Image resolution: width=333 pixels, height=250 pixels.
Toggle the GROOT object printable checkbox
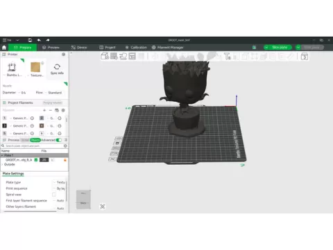tap(36, 160)
